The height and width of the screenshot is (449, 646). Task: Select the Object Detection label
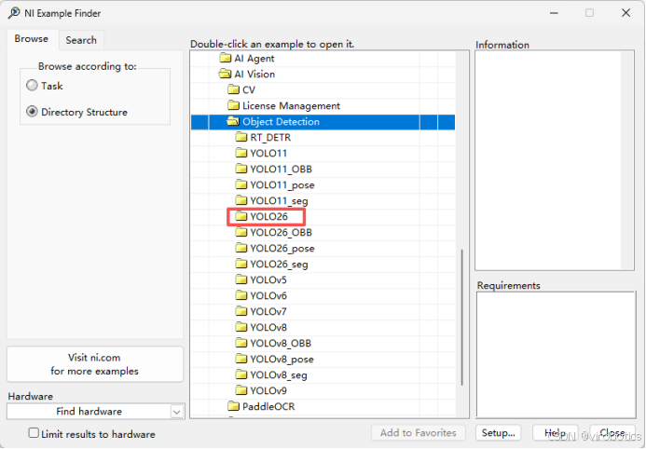click(281, 122)
